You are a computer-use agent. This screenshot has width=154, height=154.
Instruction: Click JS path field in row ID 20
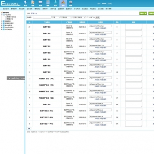click(x=100, y=26)
